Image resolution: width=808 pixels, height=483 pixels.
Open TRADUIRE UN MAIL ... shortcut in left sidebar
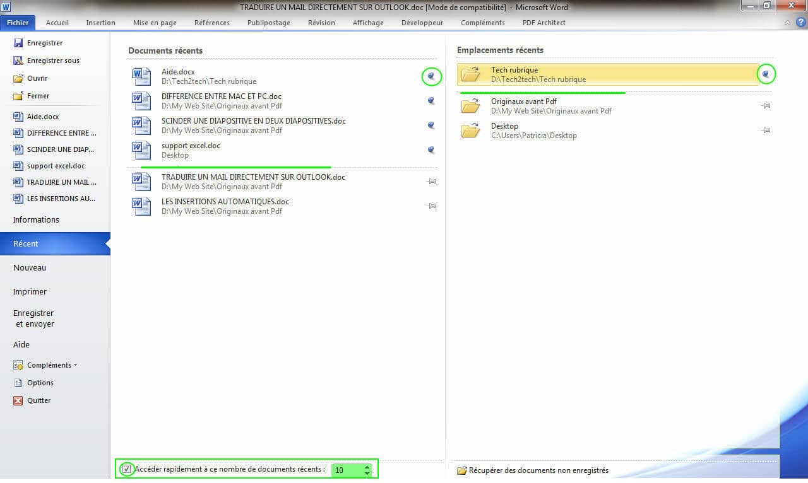pyautogui.click(x=55, y=182)
